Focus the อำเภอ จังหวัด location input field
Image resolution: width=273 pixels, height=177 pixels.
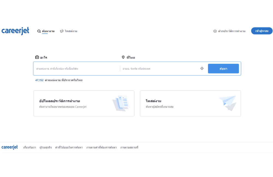coord(160,69)
